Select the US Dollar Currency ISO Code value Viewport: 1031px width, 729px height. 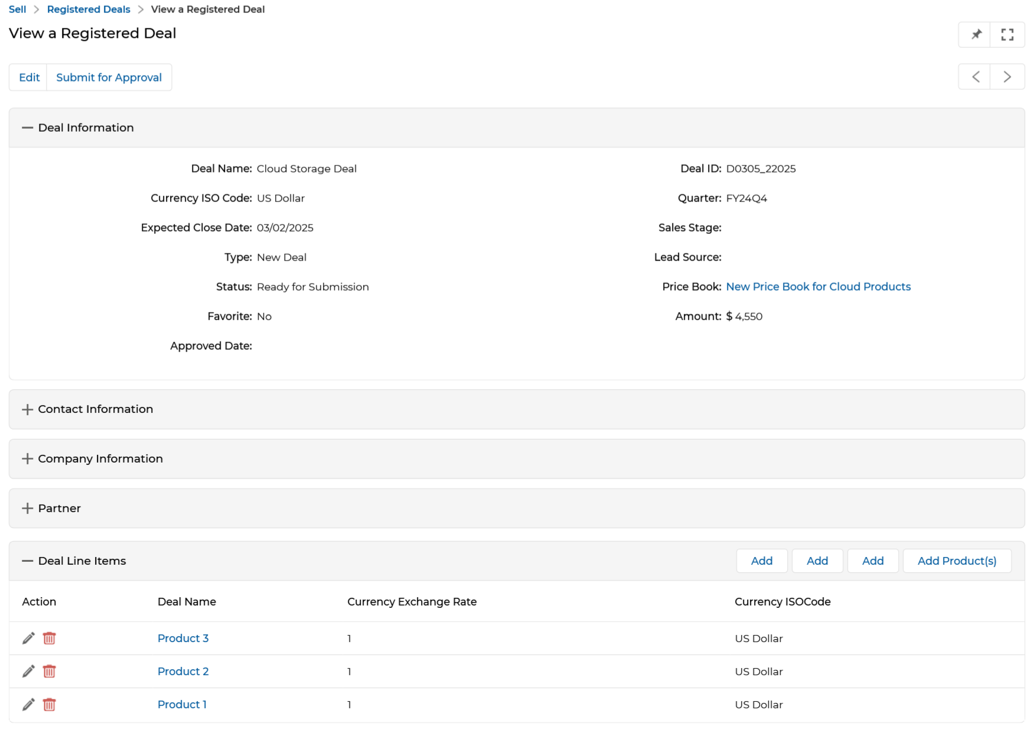coord(280,198)
